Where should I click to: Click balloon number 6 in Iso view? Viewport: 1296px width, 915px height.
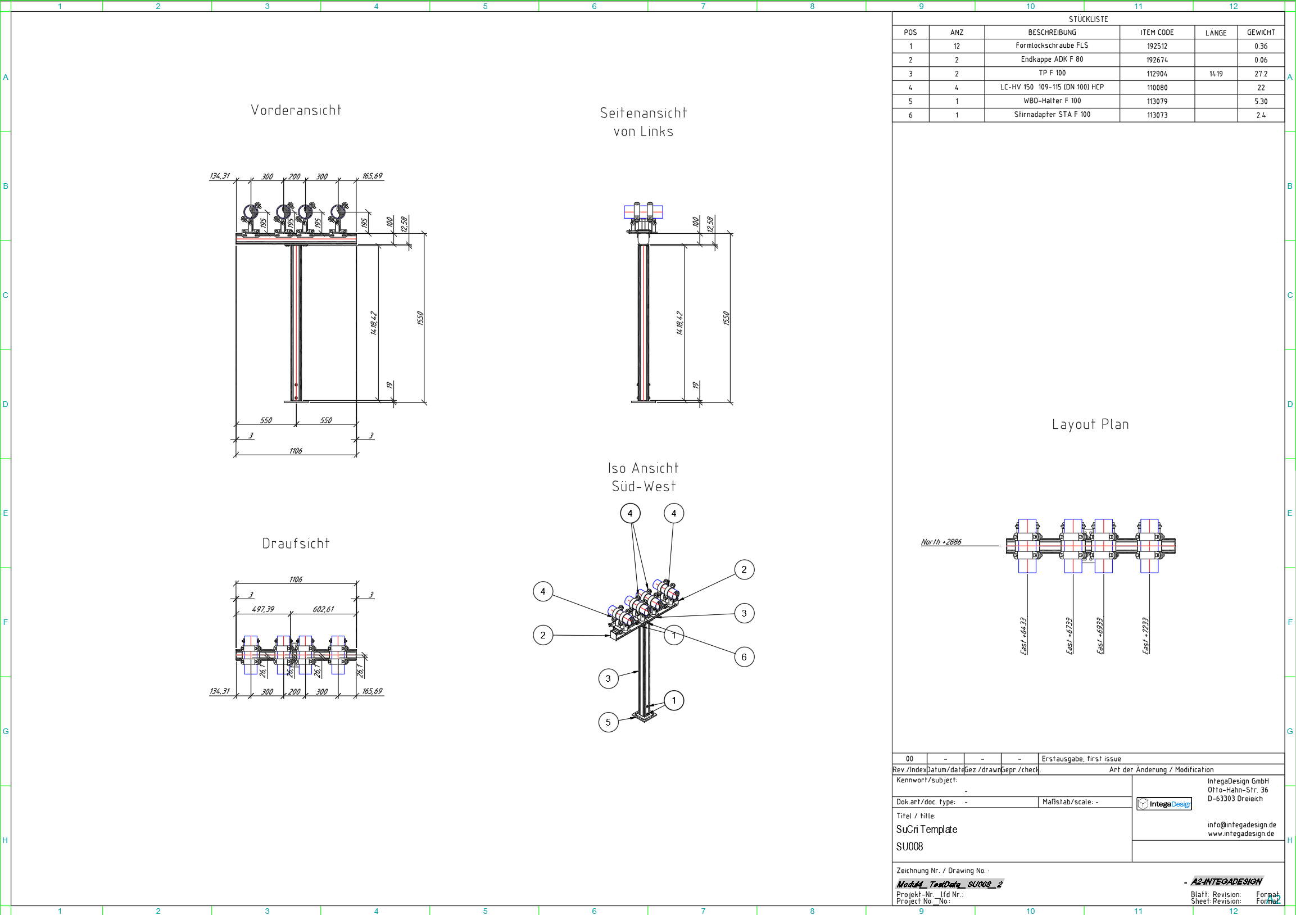[744, 657]
